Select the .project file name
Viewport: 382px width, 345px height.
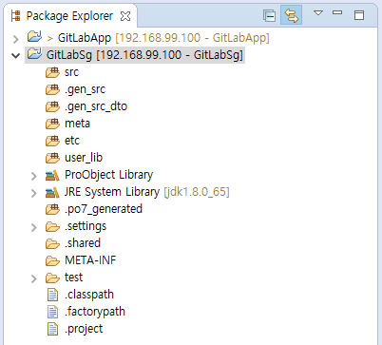tap(84, 329)
